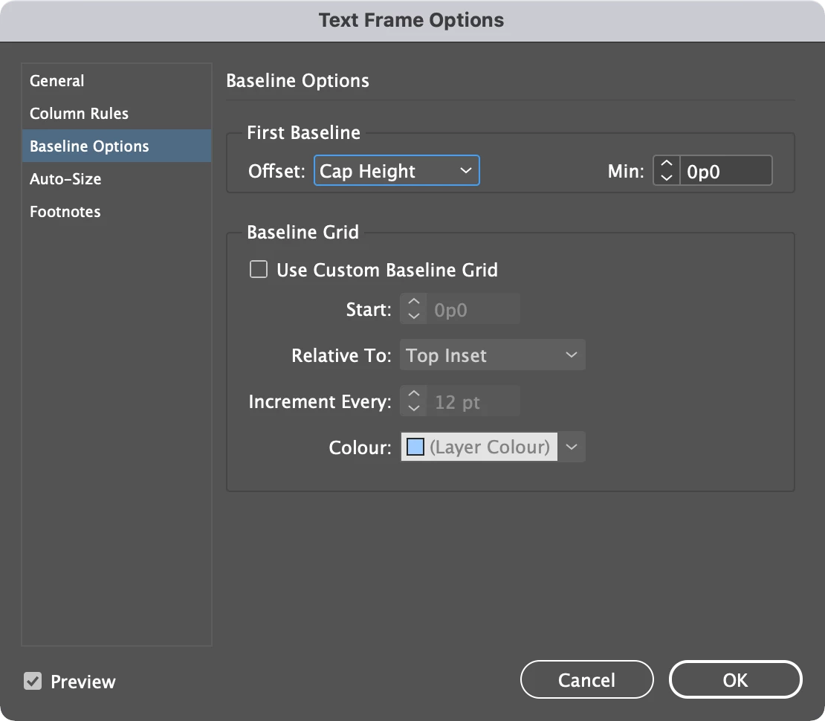Screen dimensions: 825x721
Task: Open the Column Rules section
Action: (79, 114)
